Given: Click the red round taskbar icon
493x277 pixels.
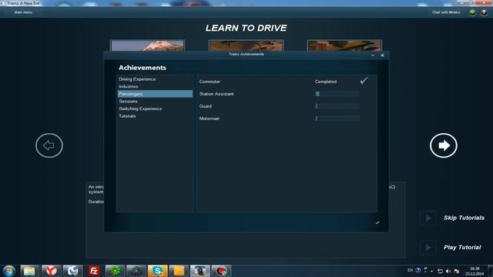Looking at the screenshot, I should pyautogui.click(x=221, y=271).
